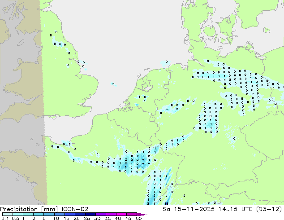Click the 35–40 mm violet legend box

pyautogui.click(x=111, y=214)
